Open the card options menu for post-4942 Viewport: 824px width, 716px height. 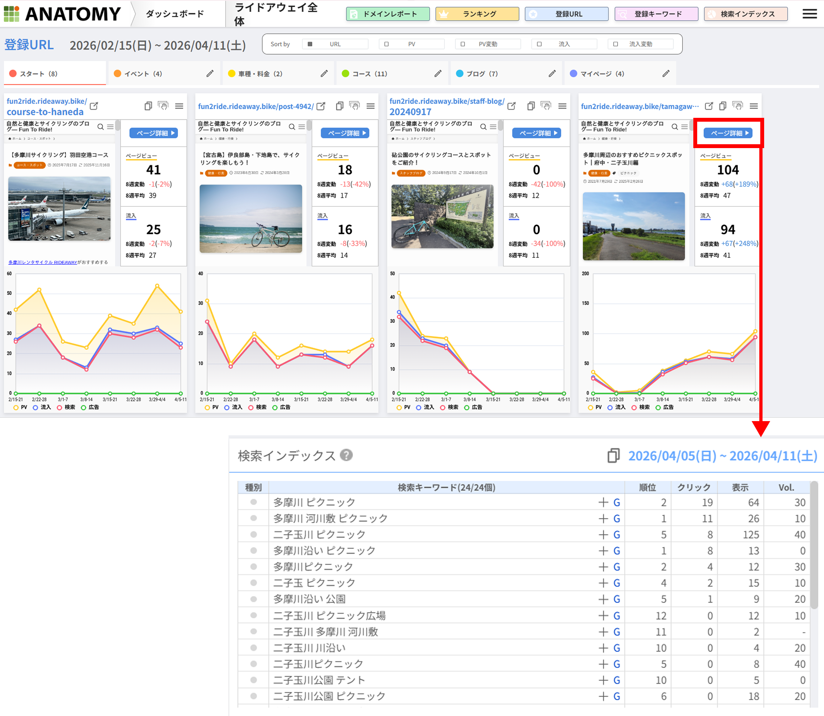click(x=371, y=106)
